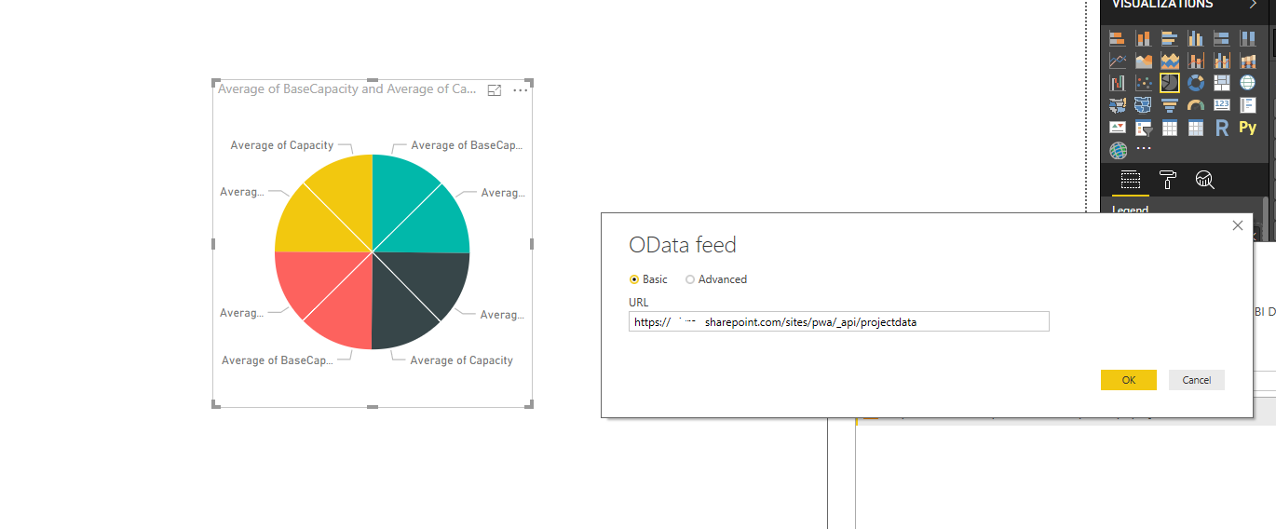Viewport: 1276px width, 529px height.
Task: Select the ribbon chart visual
Action: [1248, 61]
